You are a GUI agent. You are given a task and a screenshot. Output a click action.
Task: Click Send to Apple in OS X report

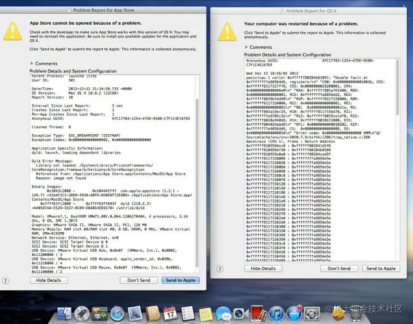[381, 268]
